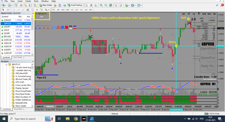The height and width of the screenshot is (122, 225).
Task: Click the M30 label on chart panel
Action: pos(204,14)
